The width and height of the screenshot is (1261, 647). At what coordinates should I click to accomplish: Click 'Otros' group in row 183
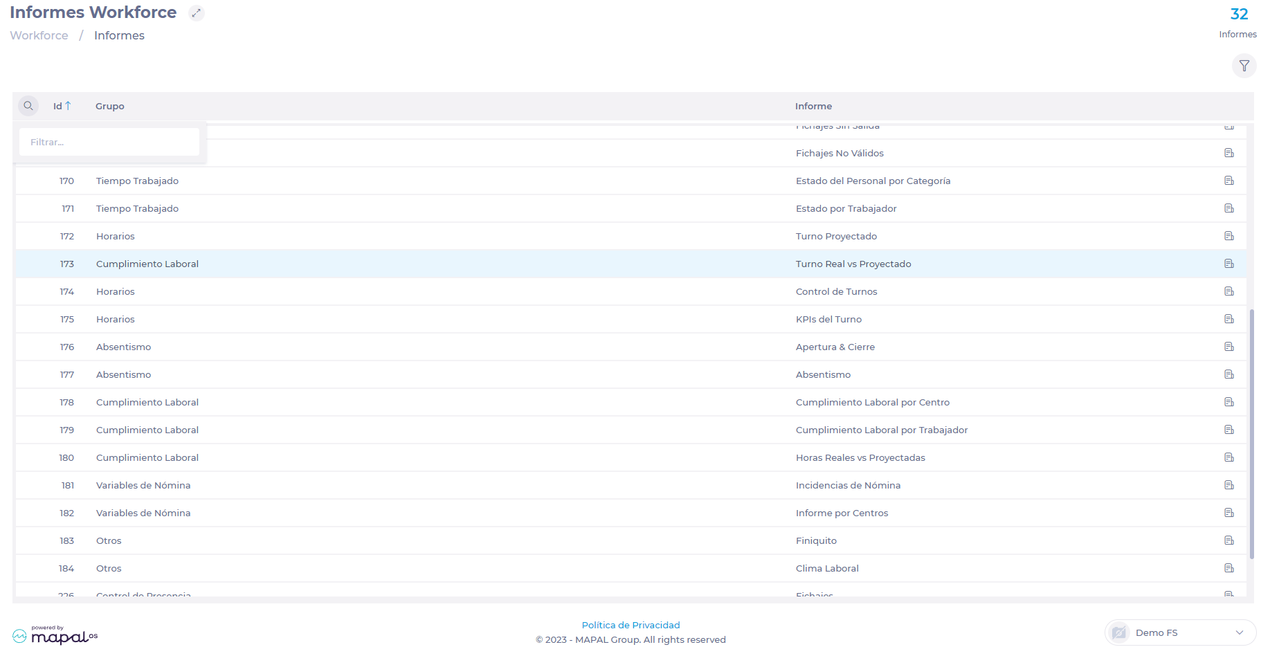pyautogui.click(x=109, y=540)
